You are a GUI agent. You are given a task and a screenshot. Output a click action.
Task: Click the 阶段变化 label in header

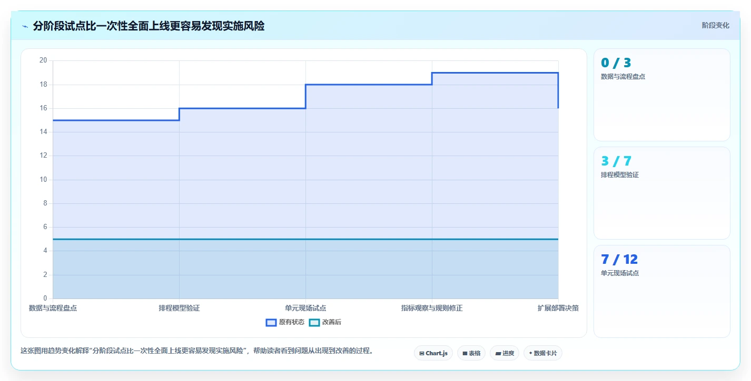(716, 25)
